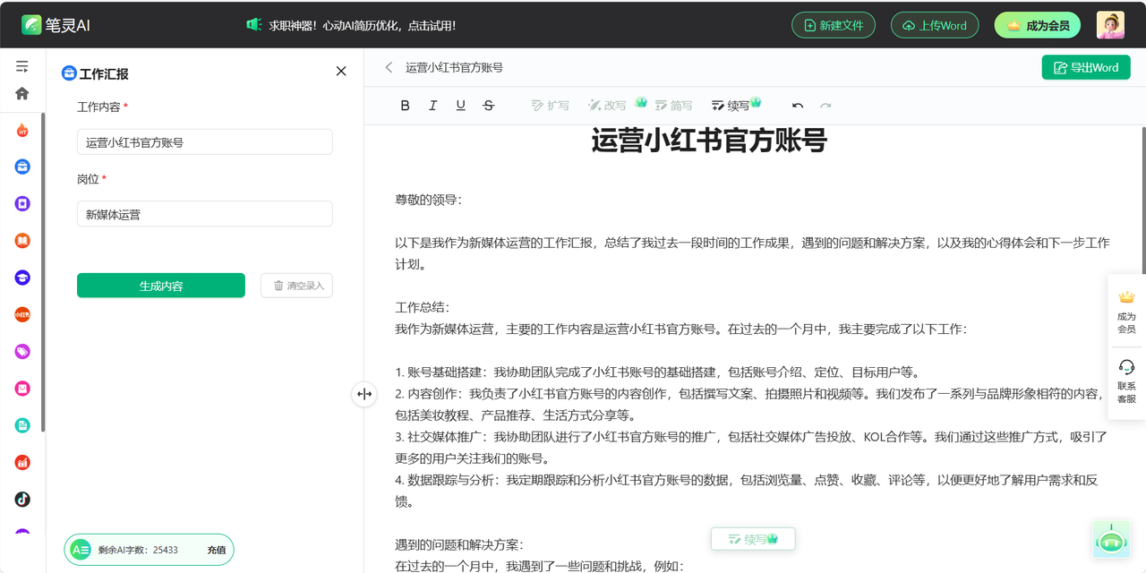Click the back arrow beside document title
Viewport: 1146px width, 573px height.
point(389,67)
